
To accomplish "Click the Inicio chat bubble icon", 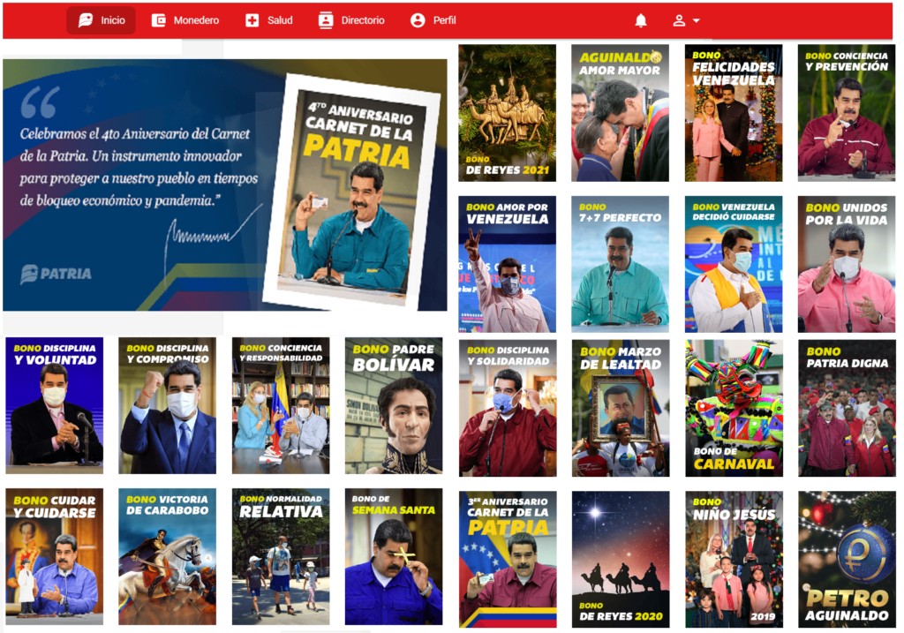I will [x=86, y=20].
